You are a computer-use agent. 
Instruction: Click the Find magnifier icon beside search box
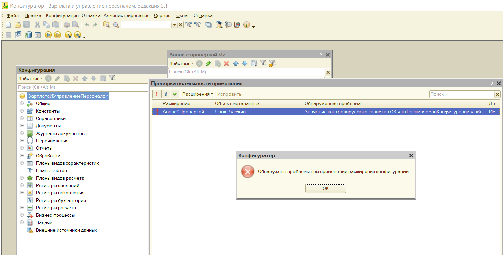point(116,25)
